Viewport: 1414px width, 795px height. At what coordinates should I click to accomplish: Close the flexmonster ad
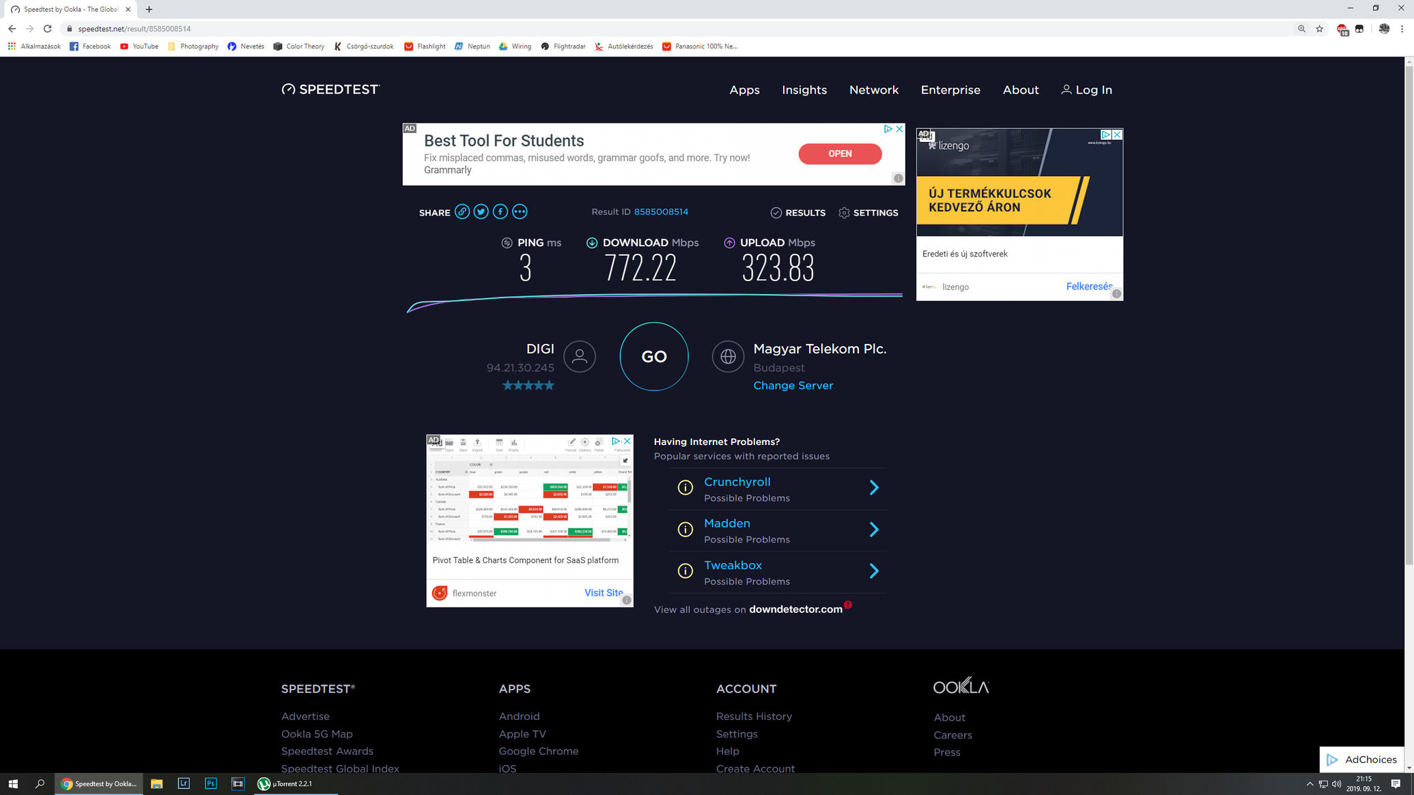tap(627, 442)
